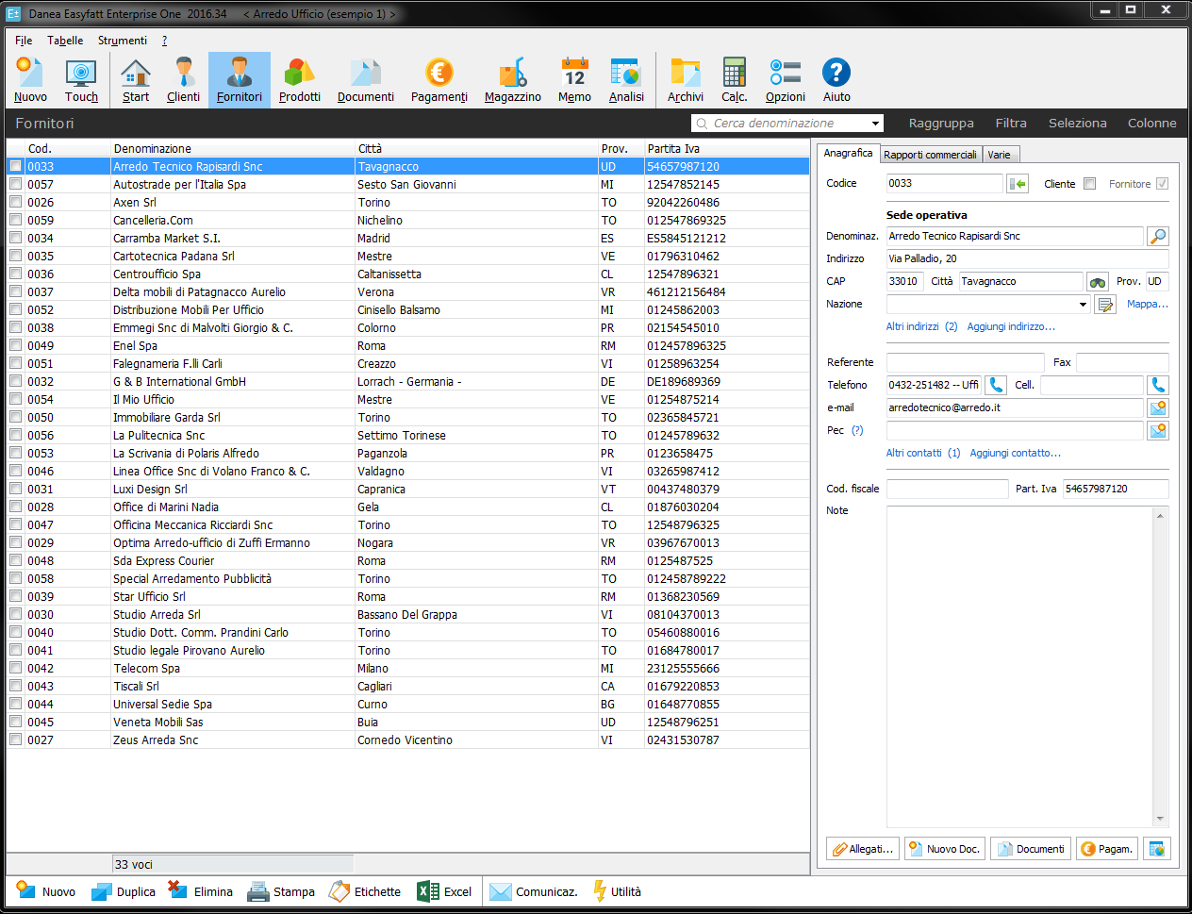Click the Nuovo toolbar icon

(30, 80)
